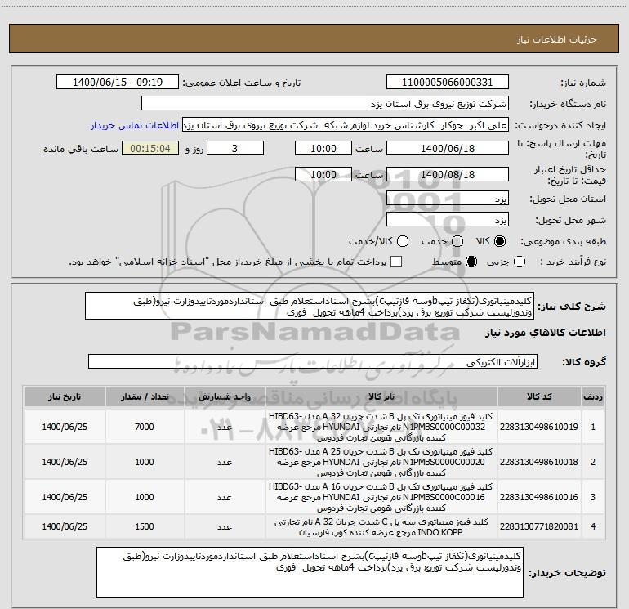
Task: Click the need date in row 1
Action: click(x=65, y=427)
